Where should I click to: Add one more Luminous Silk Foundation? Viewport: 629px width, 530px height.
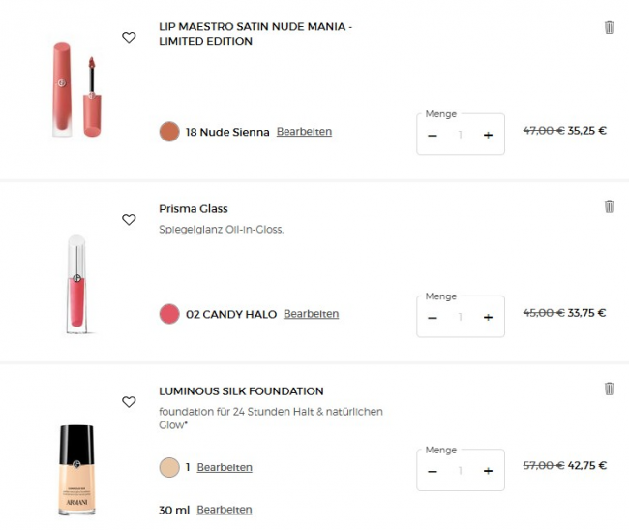pyautogui.click(x=488, y=471)
